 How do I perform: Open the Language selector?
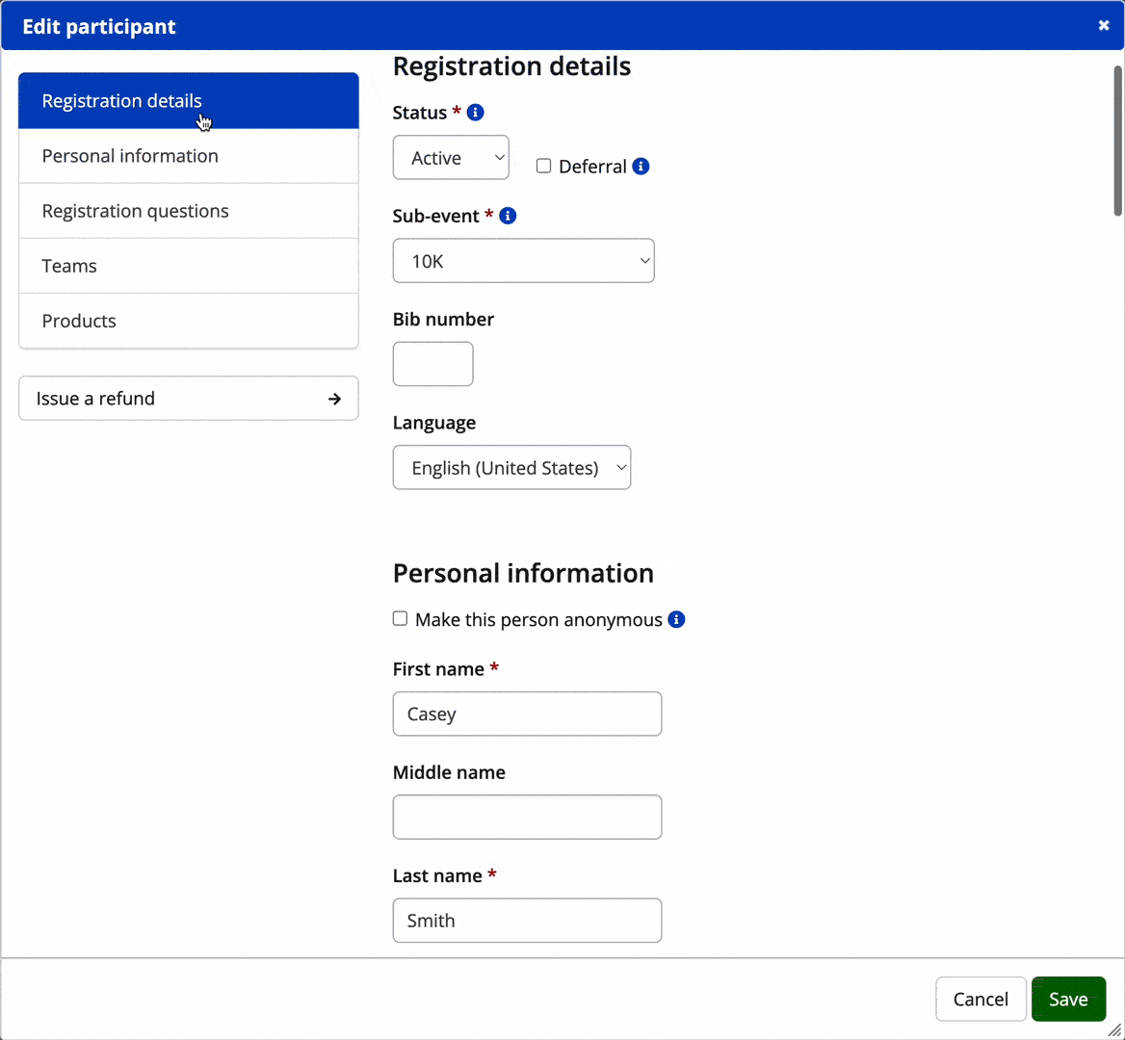[511, 468]
